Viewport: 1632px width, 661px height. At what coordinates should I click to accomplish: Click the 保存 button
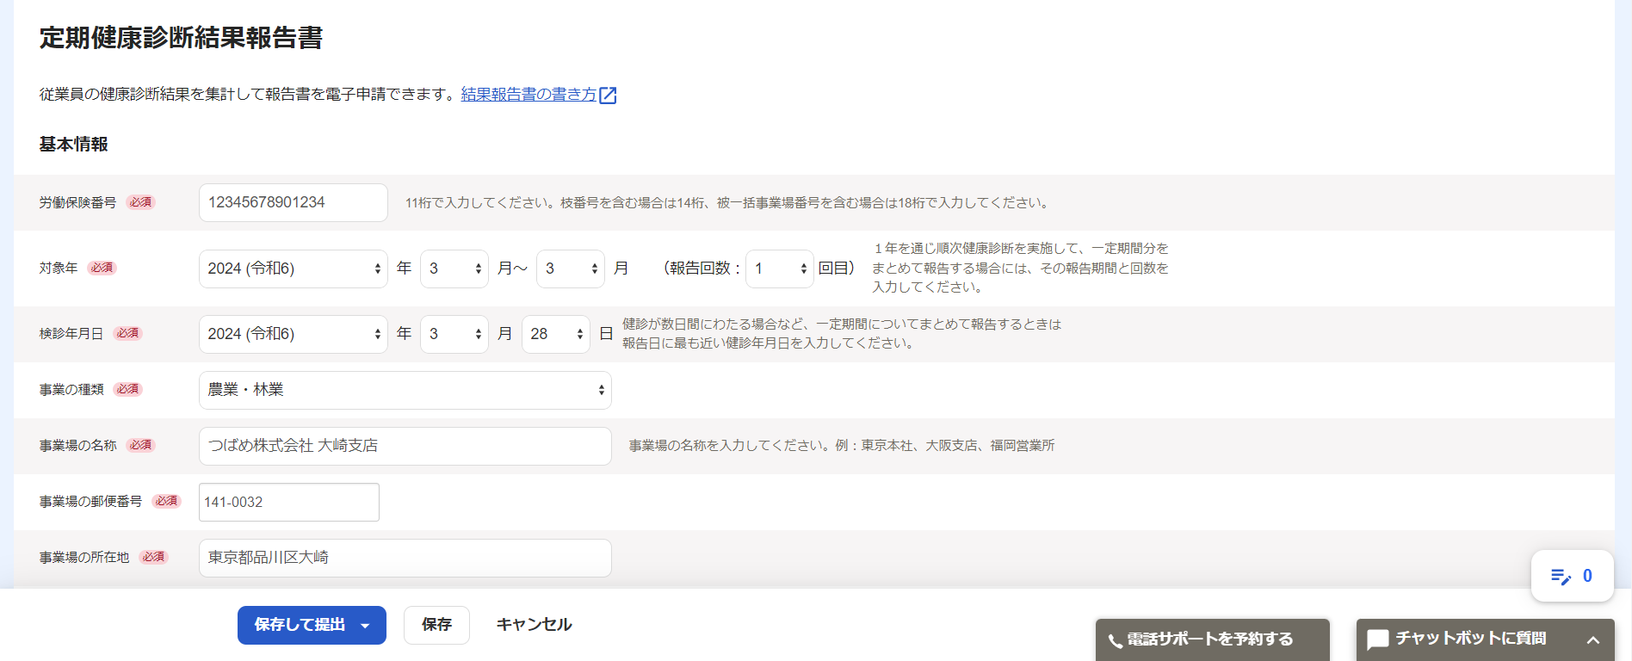coord(436,625)
